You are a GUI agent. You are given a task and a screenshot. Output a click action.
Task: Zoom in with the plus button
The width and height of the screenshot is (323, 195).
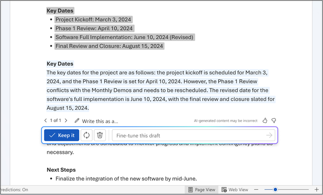tap(317, 189)
